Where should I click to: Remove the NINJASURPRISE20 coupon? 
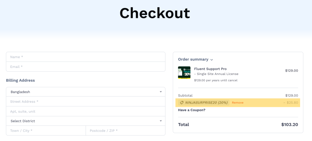click(x=238, y=103)
